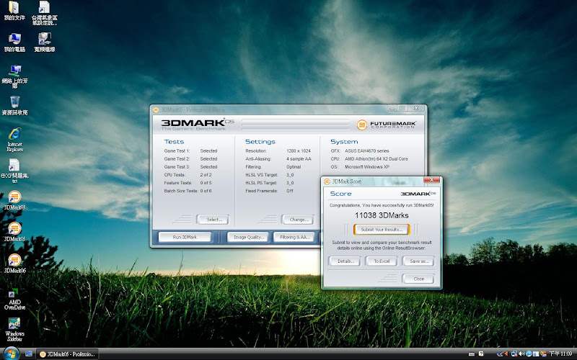Open the AMD OverDrive desktop icon
Screen dimensions: 577x360
14,299
